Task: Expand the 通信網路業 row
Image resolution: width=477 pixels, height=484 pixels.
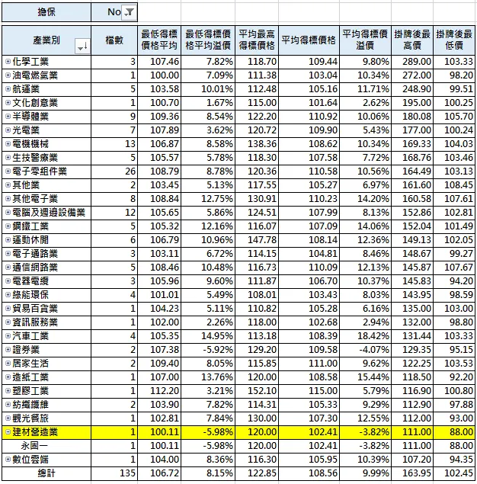Action: [x=8, y=268]
